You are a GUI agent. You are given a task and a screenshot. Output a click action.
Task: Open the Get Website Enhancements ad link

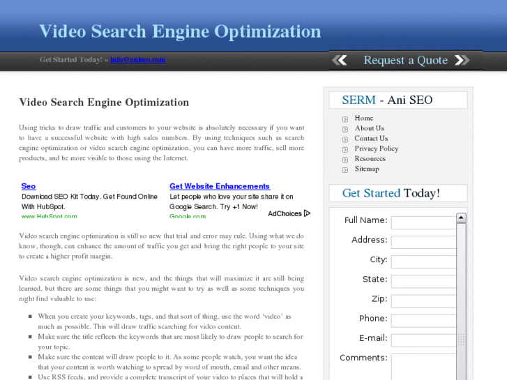coord(220,186)
